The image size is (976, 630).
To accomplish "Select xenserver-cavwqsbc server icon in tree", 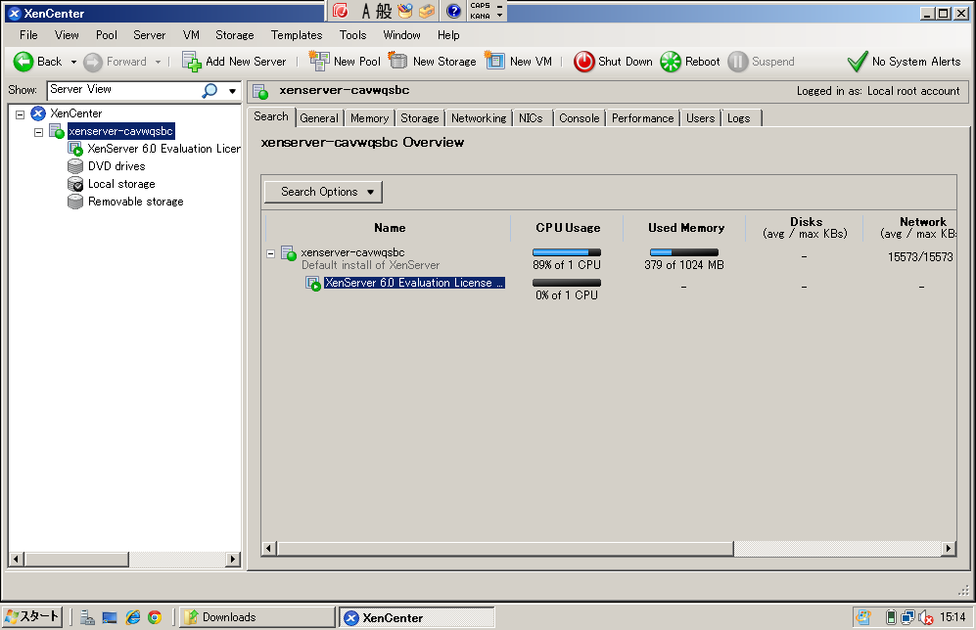I will coord(57,131).
